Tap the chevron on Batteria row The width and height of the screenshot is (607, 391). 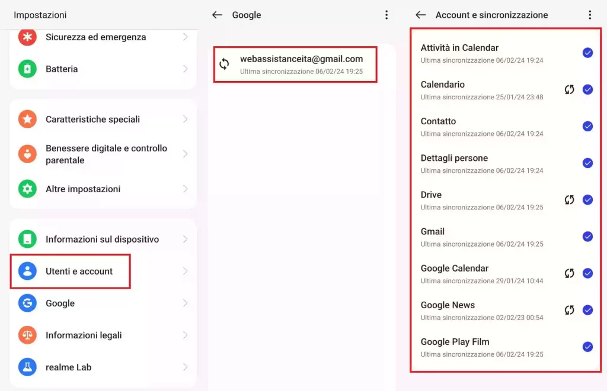pos(186,69)
